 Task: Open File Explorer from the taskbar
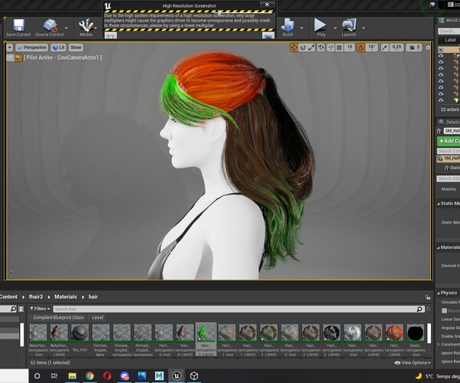pos(72,375)
